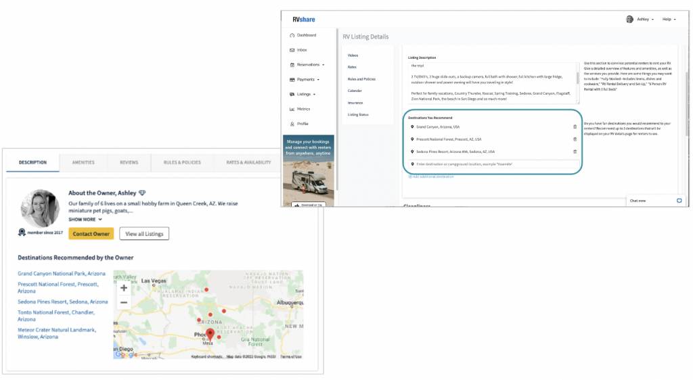This screenshot has width=693, height=380.
Task: Open the Calendar listing section
Action: pyautogui.click(x=355, y=91)
